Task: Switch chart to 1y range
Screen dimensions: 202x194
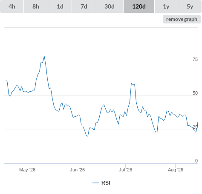Action: click(x=166, y=6)
